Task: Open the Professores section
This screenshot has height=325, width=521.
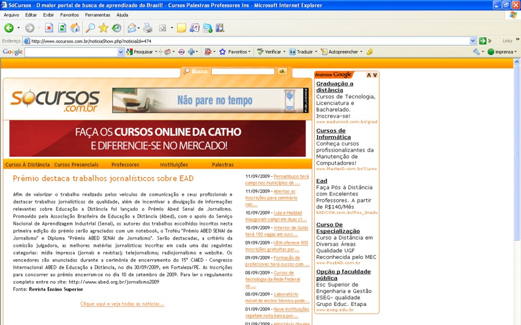Action: (125, 165)
